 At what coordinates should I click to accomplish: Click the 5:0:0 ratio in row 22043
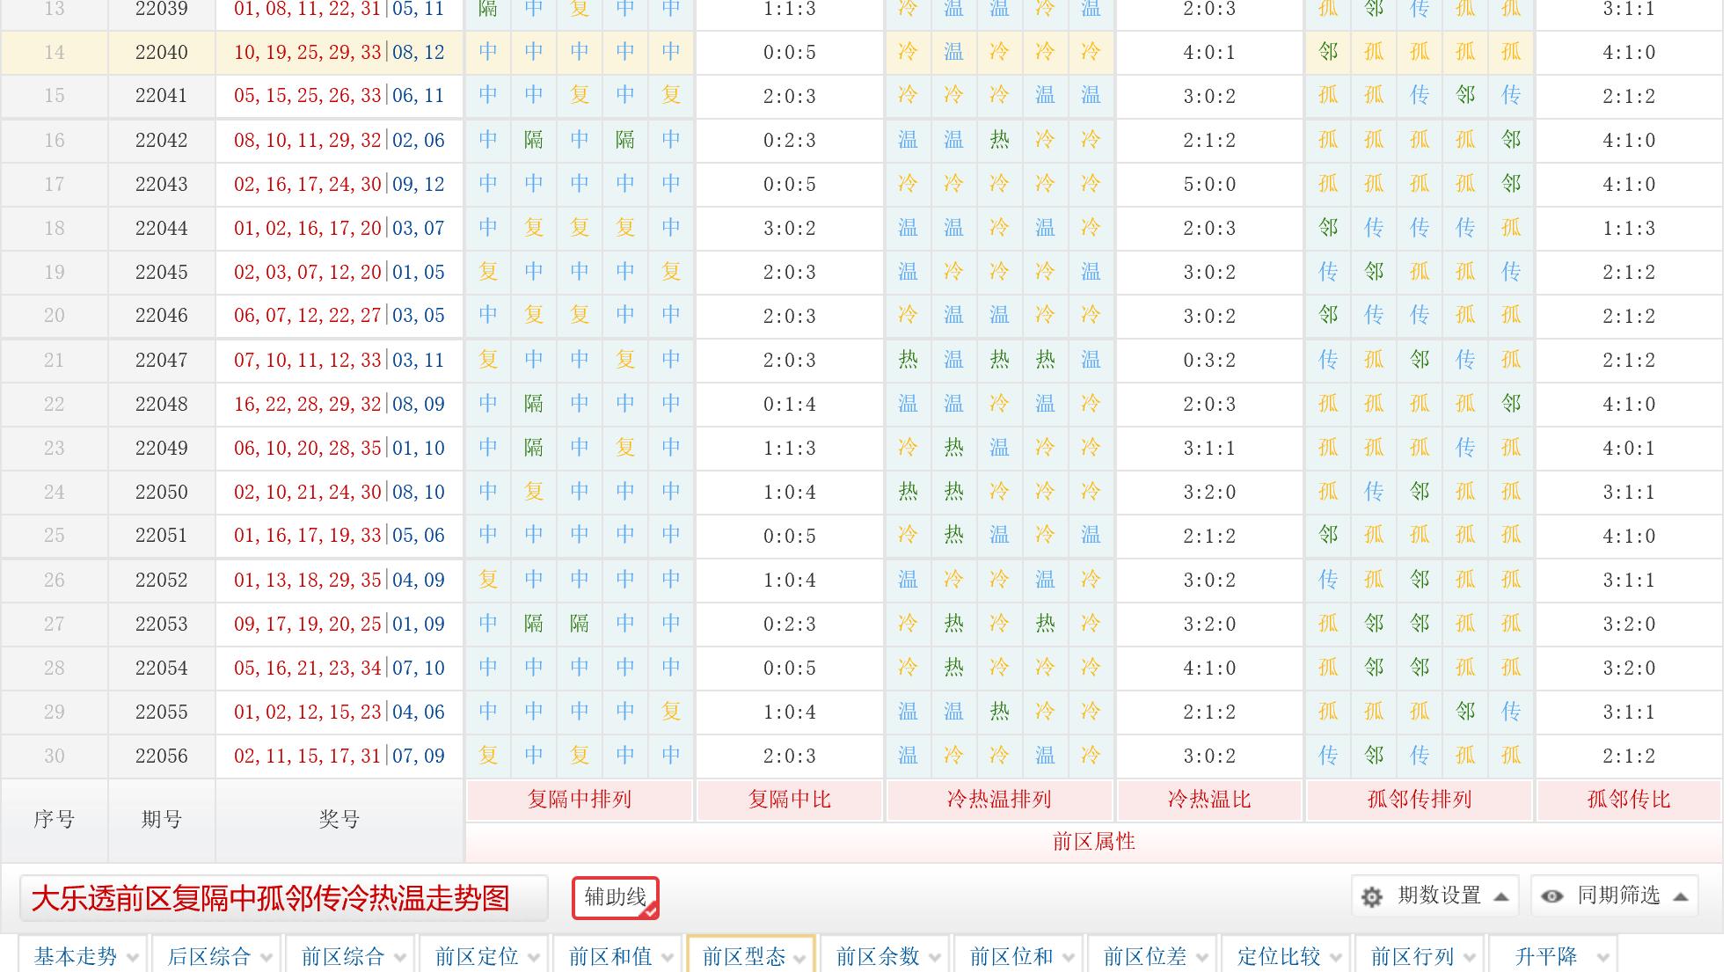[1209, 184]
